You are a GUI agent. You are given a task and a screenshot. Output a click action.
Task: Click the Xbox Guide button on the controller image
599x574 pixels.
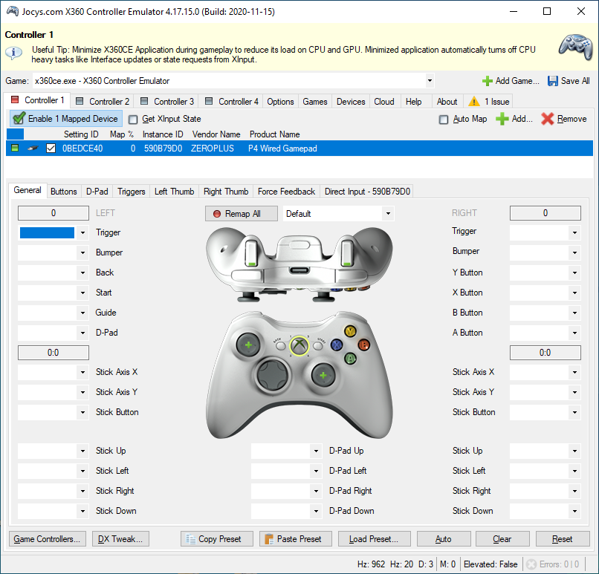coord(299,345)
